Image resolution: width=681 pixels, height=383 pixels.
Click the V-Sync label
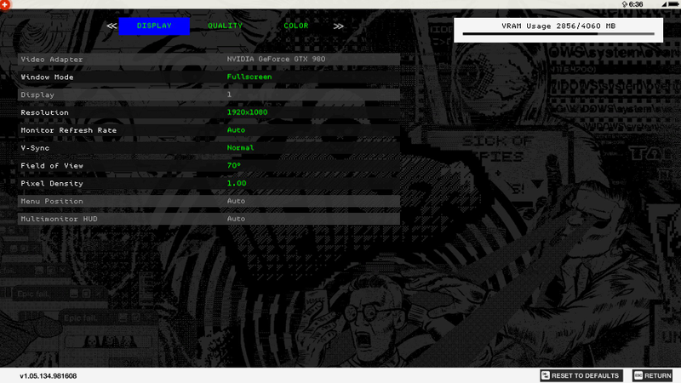click(x=35, y=148)
